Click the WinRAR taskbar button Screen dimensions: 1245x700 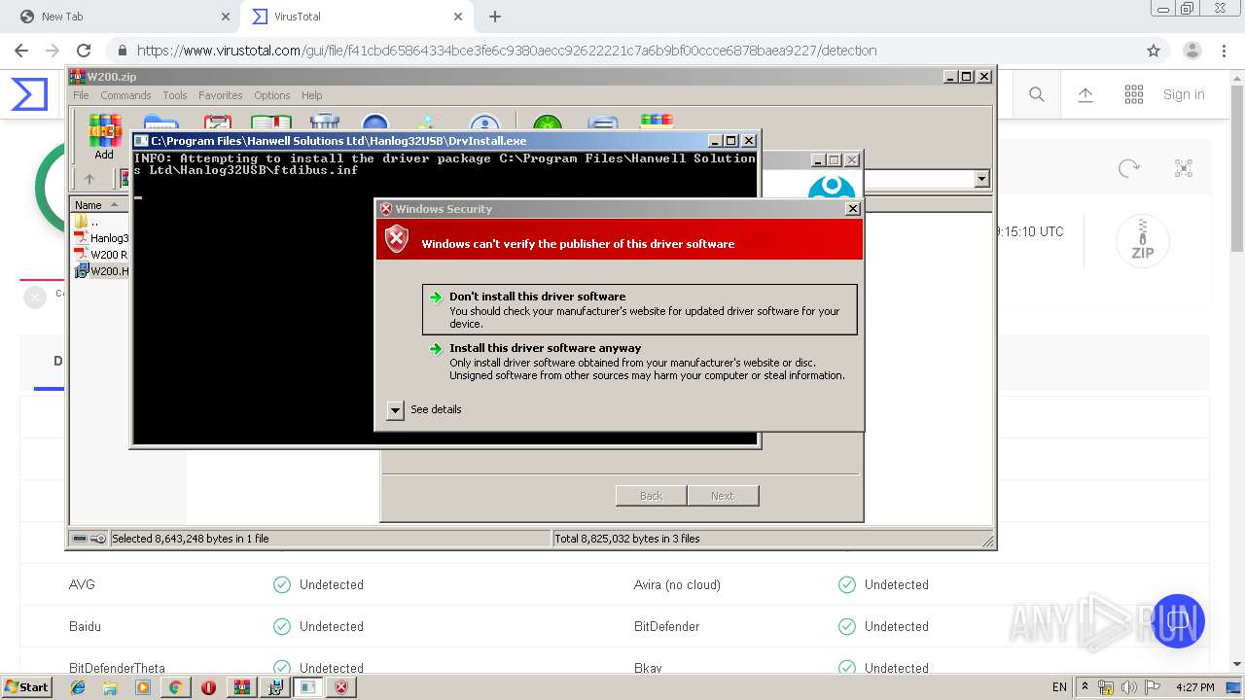tap(242, 687)
